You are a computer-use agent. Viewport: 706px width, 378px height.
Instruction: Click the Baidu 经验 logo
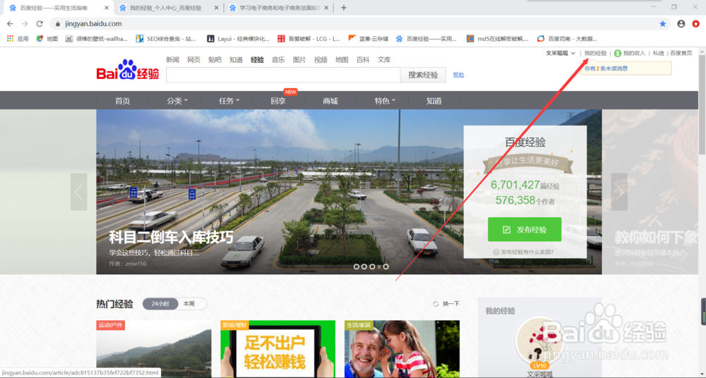128,70
